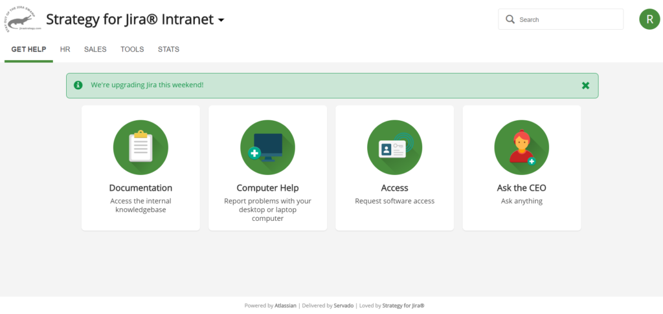Image resolution: width=663 pixels, height=314 pixels.
Task: Click the Computer Help monitor icon
Action: [267, 147]
